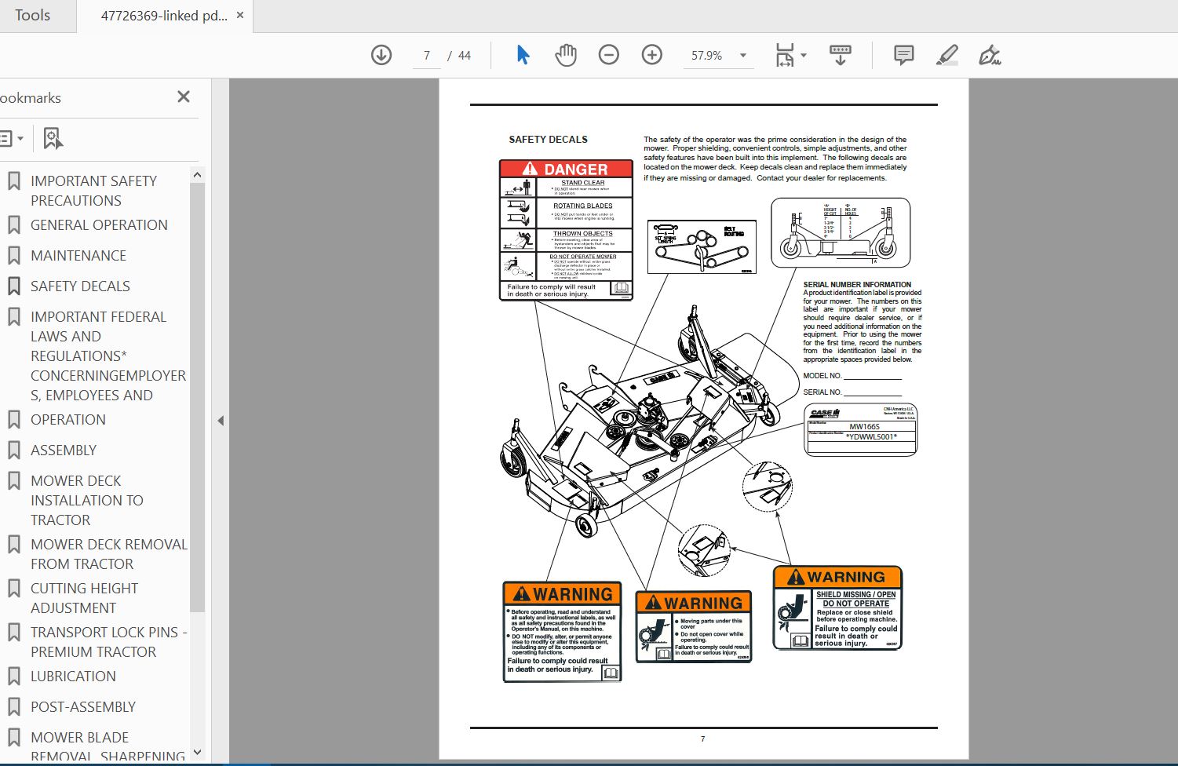Expand the page display options arrow
This screenshot has width=1178, height=766.
(804, 55)
